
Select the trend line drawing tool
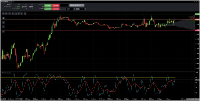3,27
